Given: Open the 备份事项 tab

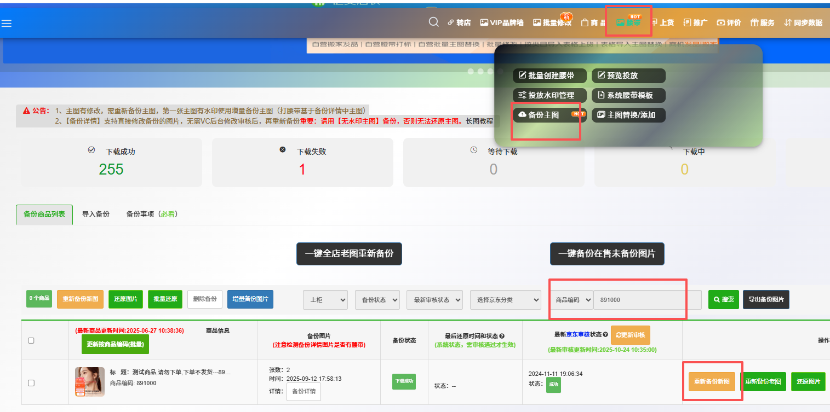Looking at the screenshot, I should tap(152, 214).
